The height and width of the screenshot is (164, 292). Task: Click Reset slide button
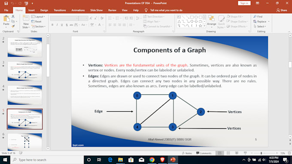(x=36, y=21)
